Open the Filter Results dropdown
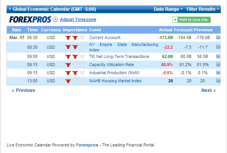This screenshot has width=227, height=153. pos(203,9)
